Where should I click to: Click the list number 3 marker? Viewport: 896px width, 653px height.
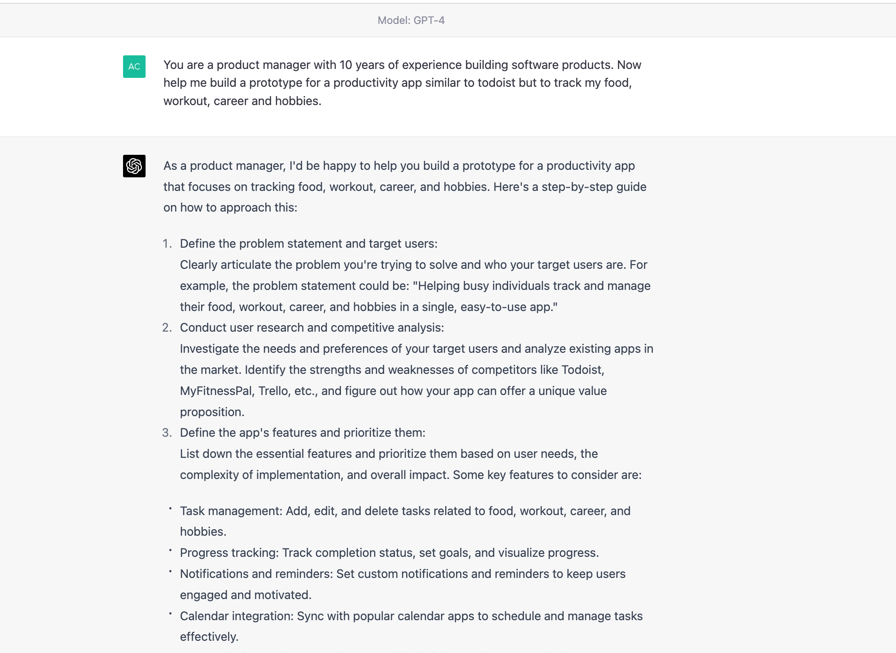point(167,433)
